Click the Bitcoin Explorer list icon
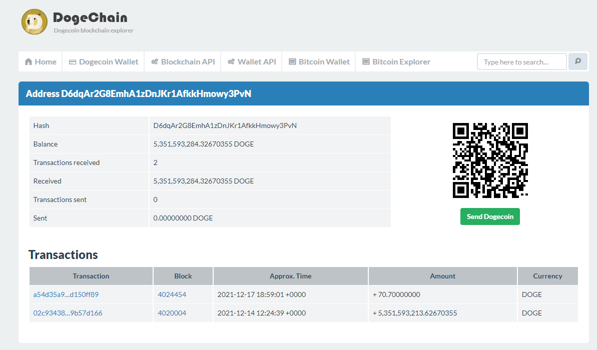The width and height of the screenshot is (597, 350). tap(366, 61)
